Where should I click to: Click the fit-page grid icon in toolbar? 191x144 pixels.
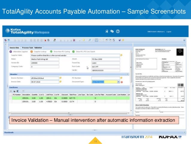pos(96,40)
